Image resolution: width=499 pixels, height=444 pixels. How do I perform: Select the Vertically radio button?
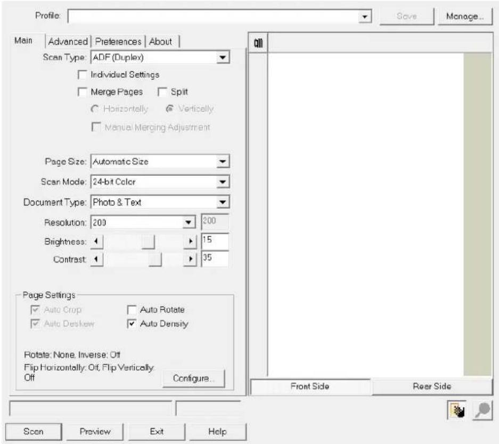pyautogui.click(x=170, y=109)
